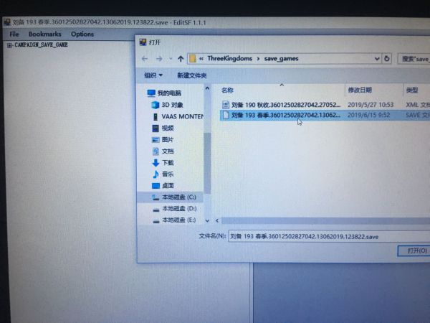This screenshot has width=430, height=323.
Task: Open 音乐 folder in sidebar
Action: 167,174
